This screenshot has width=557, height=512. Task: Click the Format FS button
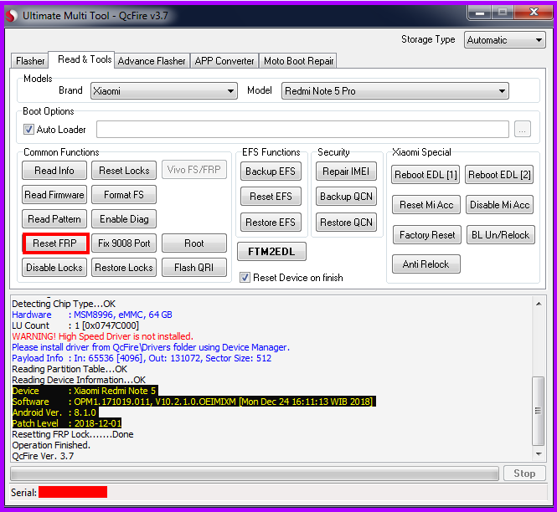pos(124,195)
